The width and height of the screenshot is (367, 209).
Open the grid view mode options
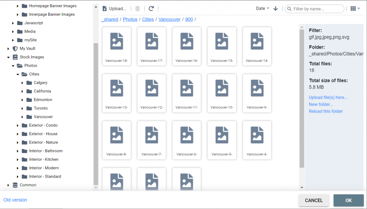(355, 9)
